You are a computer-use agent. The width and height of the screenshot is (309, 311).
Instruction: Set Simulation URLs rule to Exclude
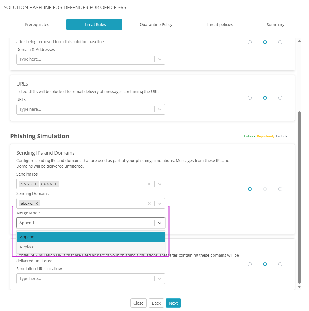280,264
